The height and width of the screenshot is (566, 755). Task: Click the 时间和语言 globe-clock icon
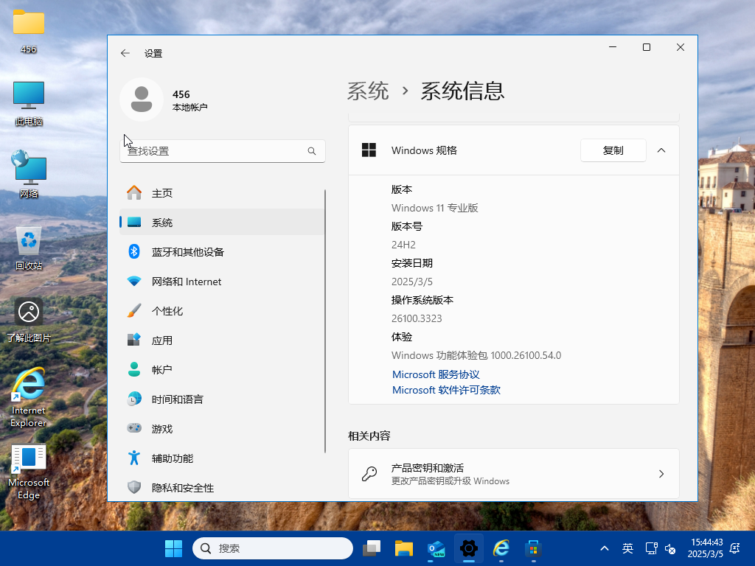[134, 399]
